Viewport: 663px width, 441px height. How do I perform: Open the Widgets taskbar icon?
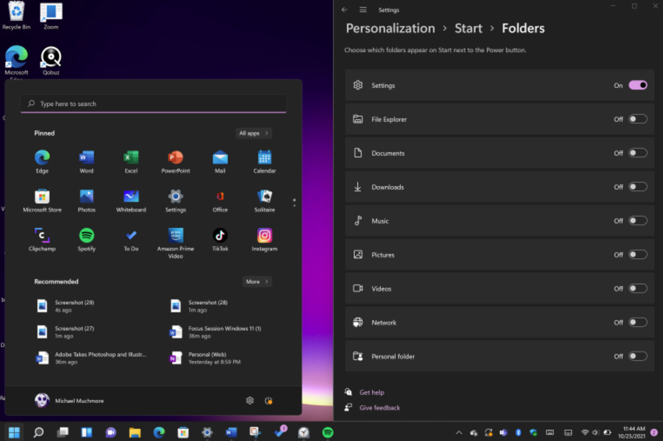click(87, 432)
